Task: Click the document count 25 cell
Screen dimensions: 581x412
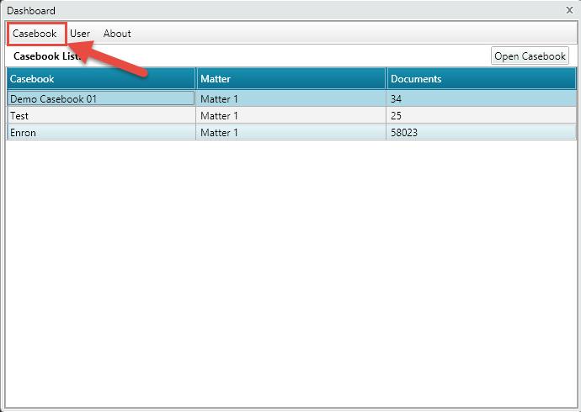Action: (481, 115)
